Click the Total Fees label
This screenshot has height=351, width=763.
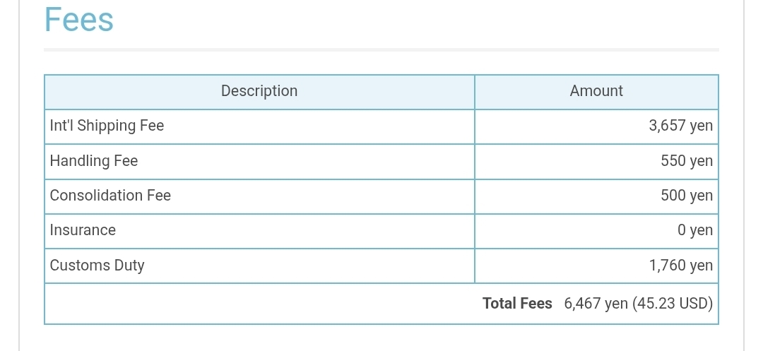point(517,304)
